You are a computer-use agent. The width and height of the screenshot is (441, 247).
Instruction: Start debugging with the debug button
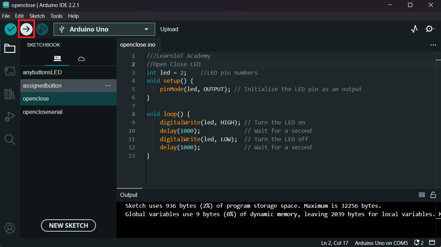click(x=42, y=29)
